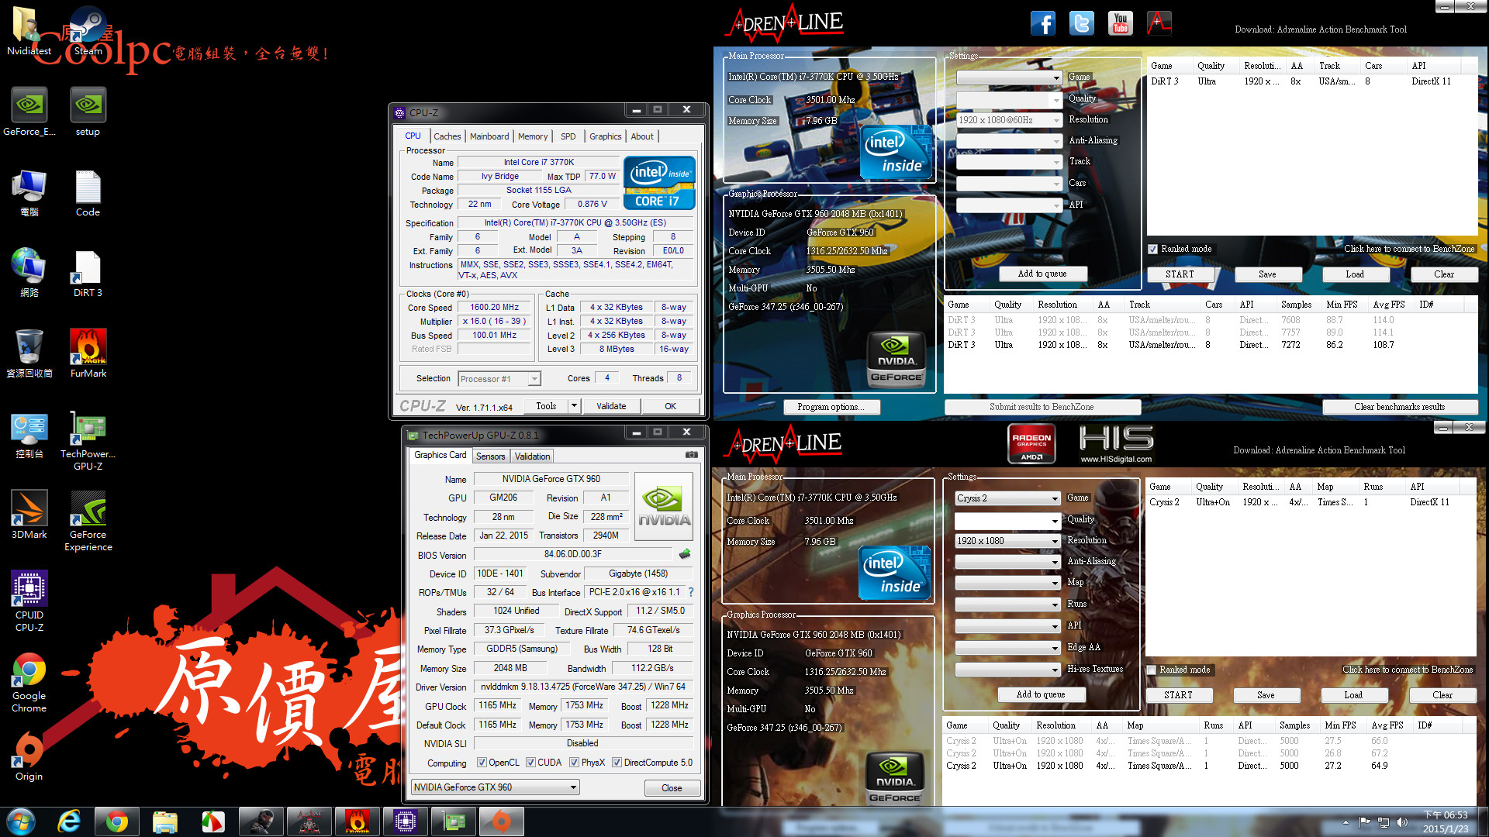The height and width of the screenshot is (837, 1489).
Task: Toggle the CUDA checkbox in GPU-Z
Action: [x=530, y=763]
